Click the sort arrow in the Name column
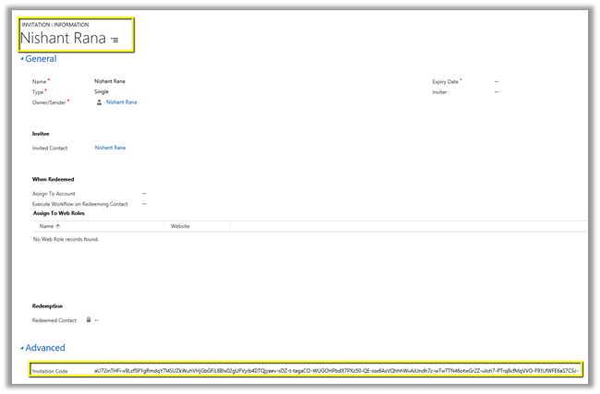 58,225
